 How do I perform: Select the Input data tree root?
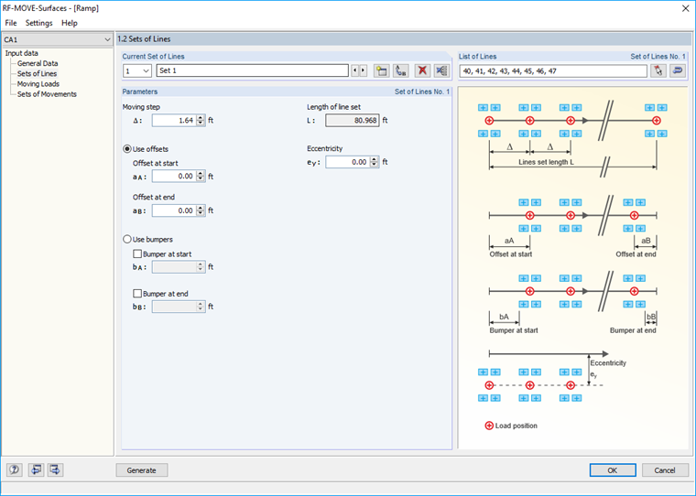tap(21, 53)
